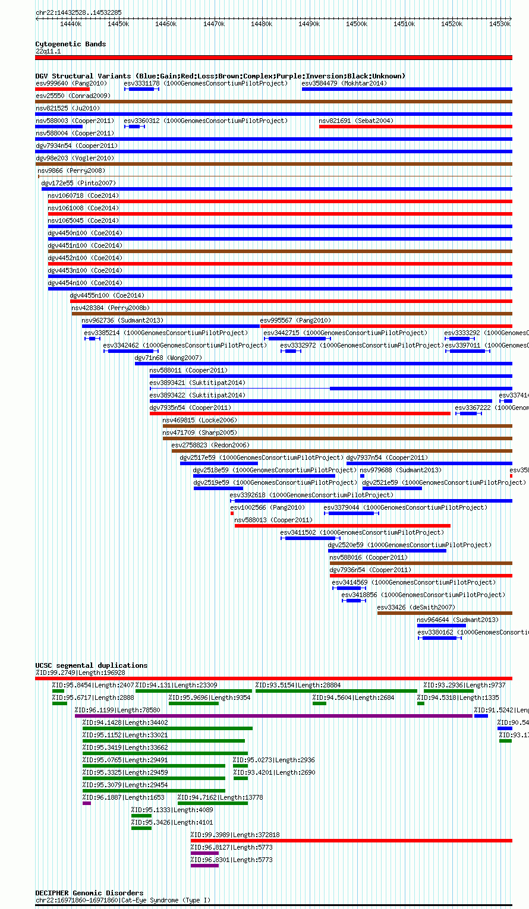Select variant esv3331178 glyph

[141, 89]
